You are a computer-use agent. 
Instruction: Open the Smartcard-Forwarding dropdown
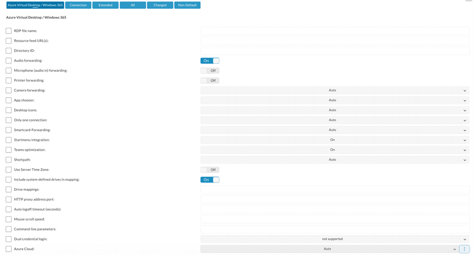(335, 130)
